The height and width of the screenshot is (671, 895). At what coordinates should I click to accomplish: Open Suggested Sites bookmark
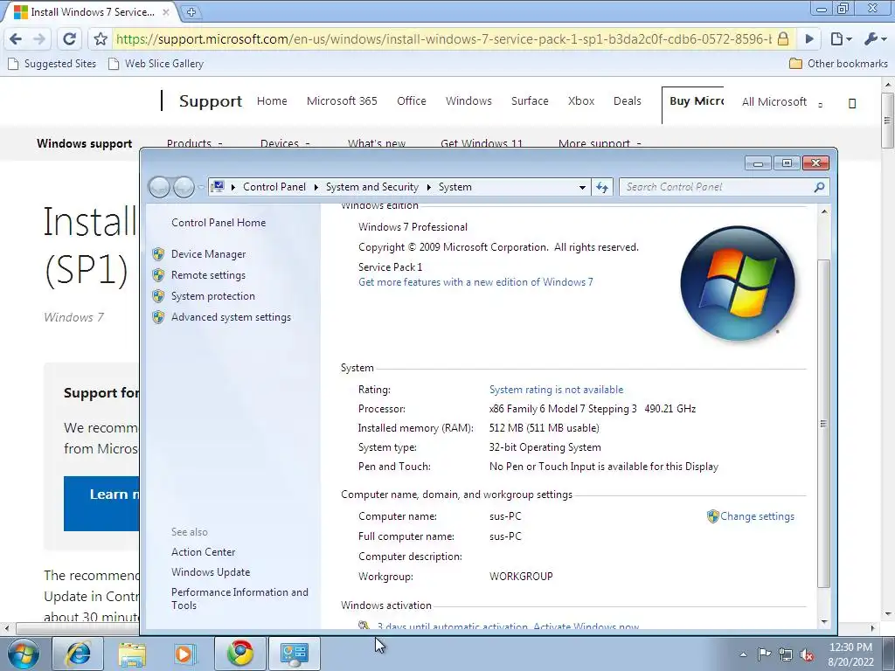coord(52,63)
